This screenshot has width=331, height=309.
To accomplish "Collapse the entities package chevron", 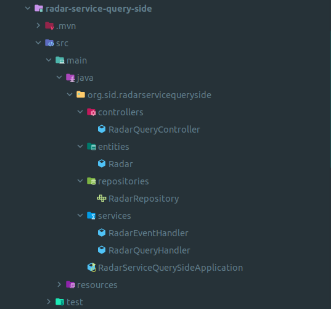I will pyautogui.click(x=80, y=146).
